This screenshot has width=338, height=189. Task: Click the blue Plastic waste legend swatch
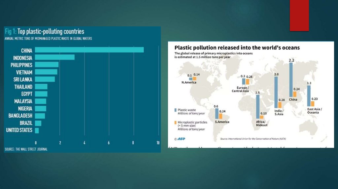176,110
